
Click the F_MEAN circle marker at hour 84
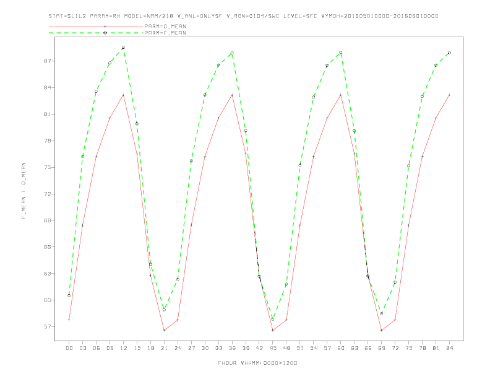(x=450, y=53)
